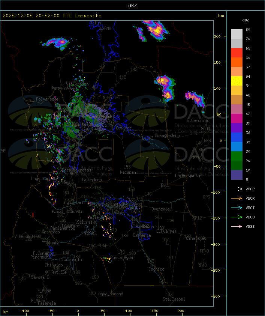Click the cyan VBCT arrow icon
The image size is (265, 316).
[x=237, y=208]
